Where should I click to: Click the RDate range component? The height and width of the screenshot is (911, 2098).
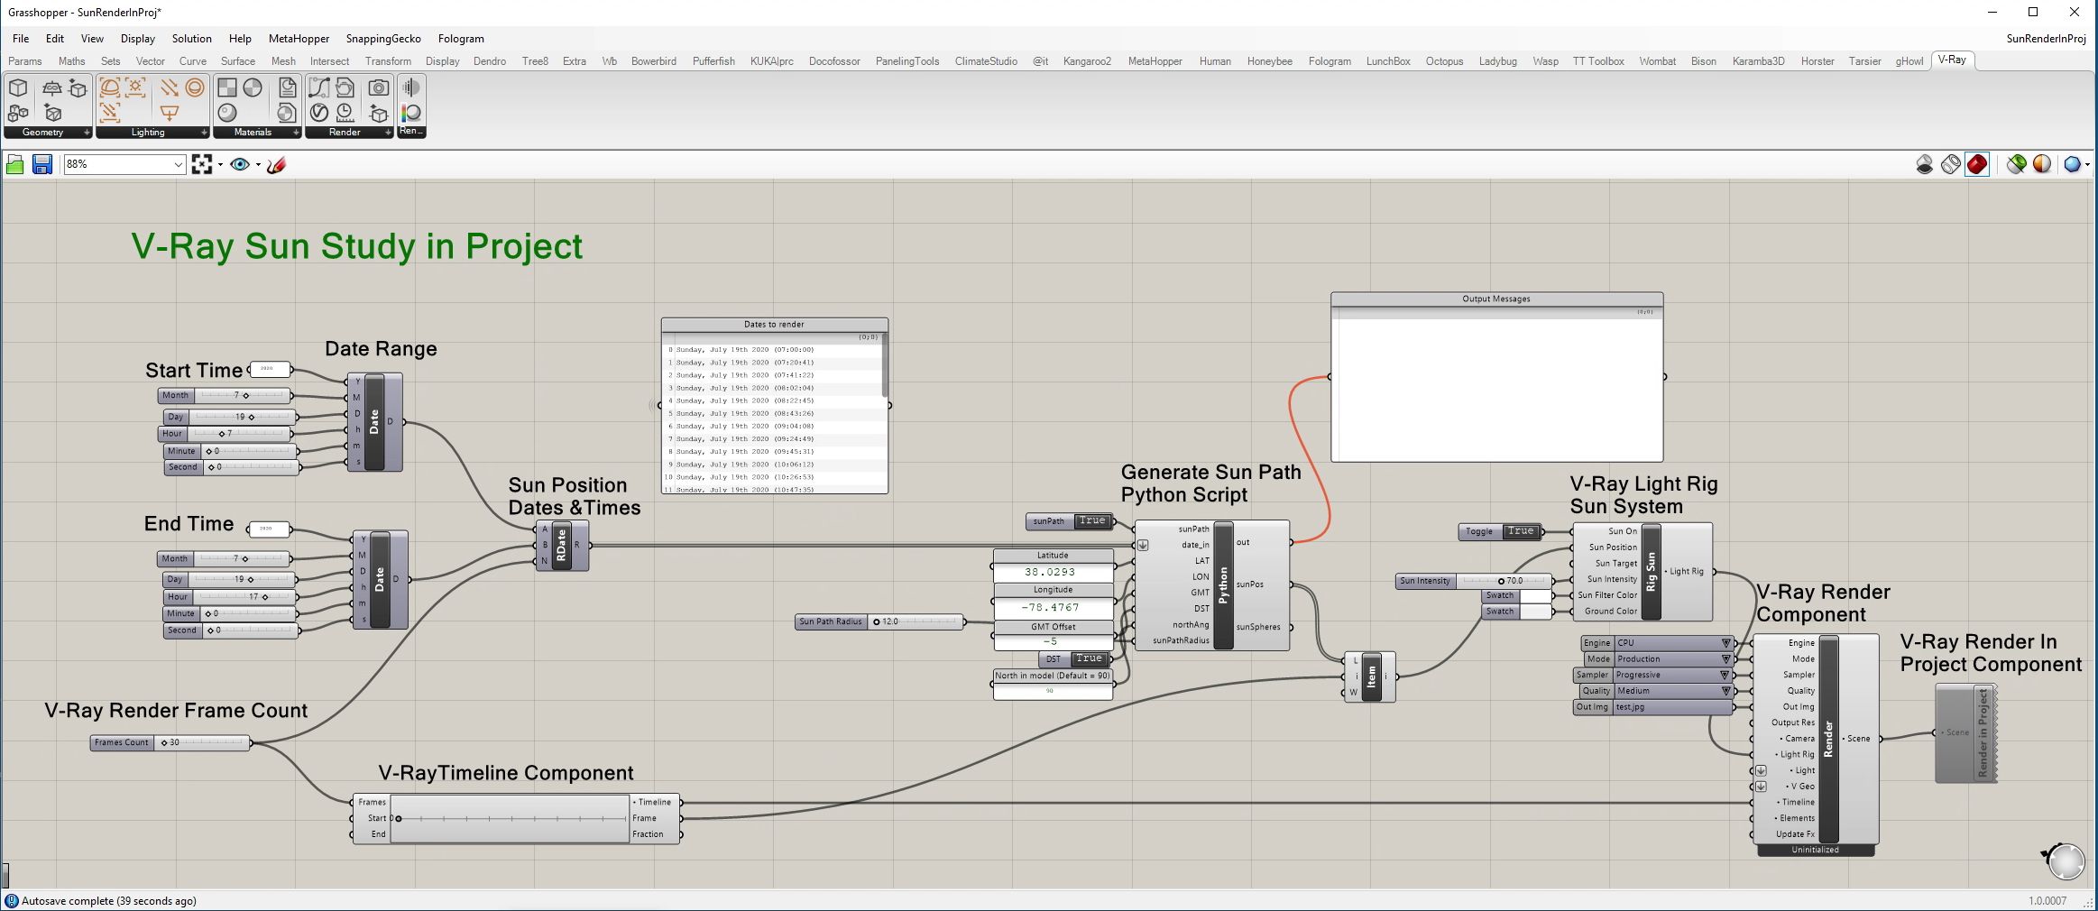coord(561,546)
